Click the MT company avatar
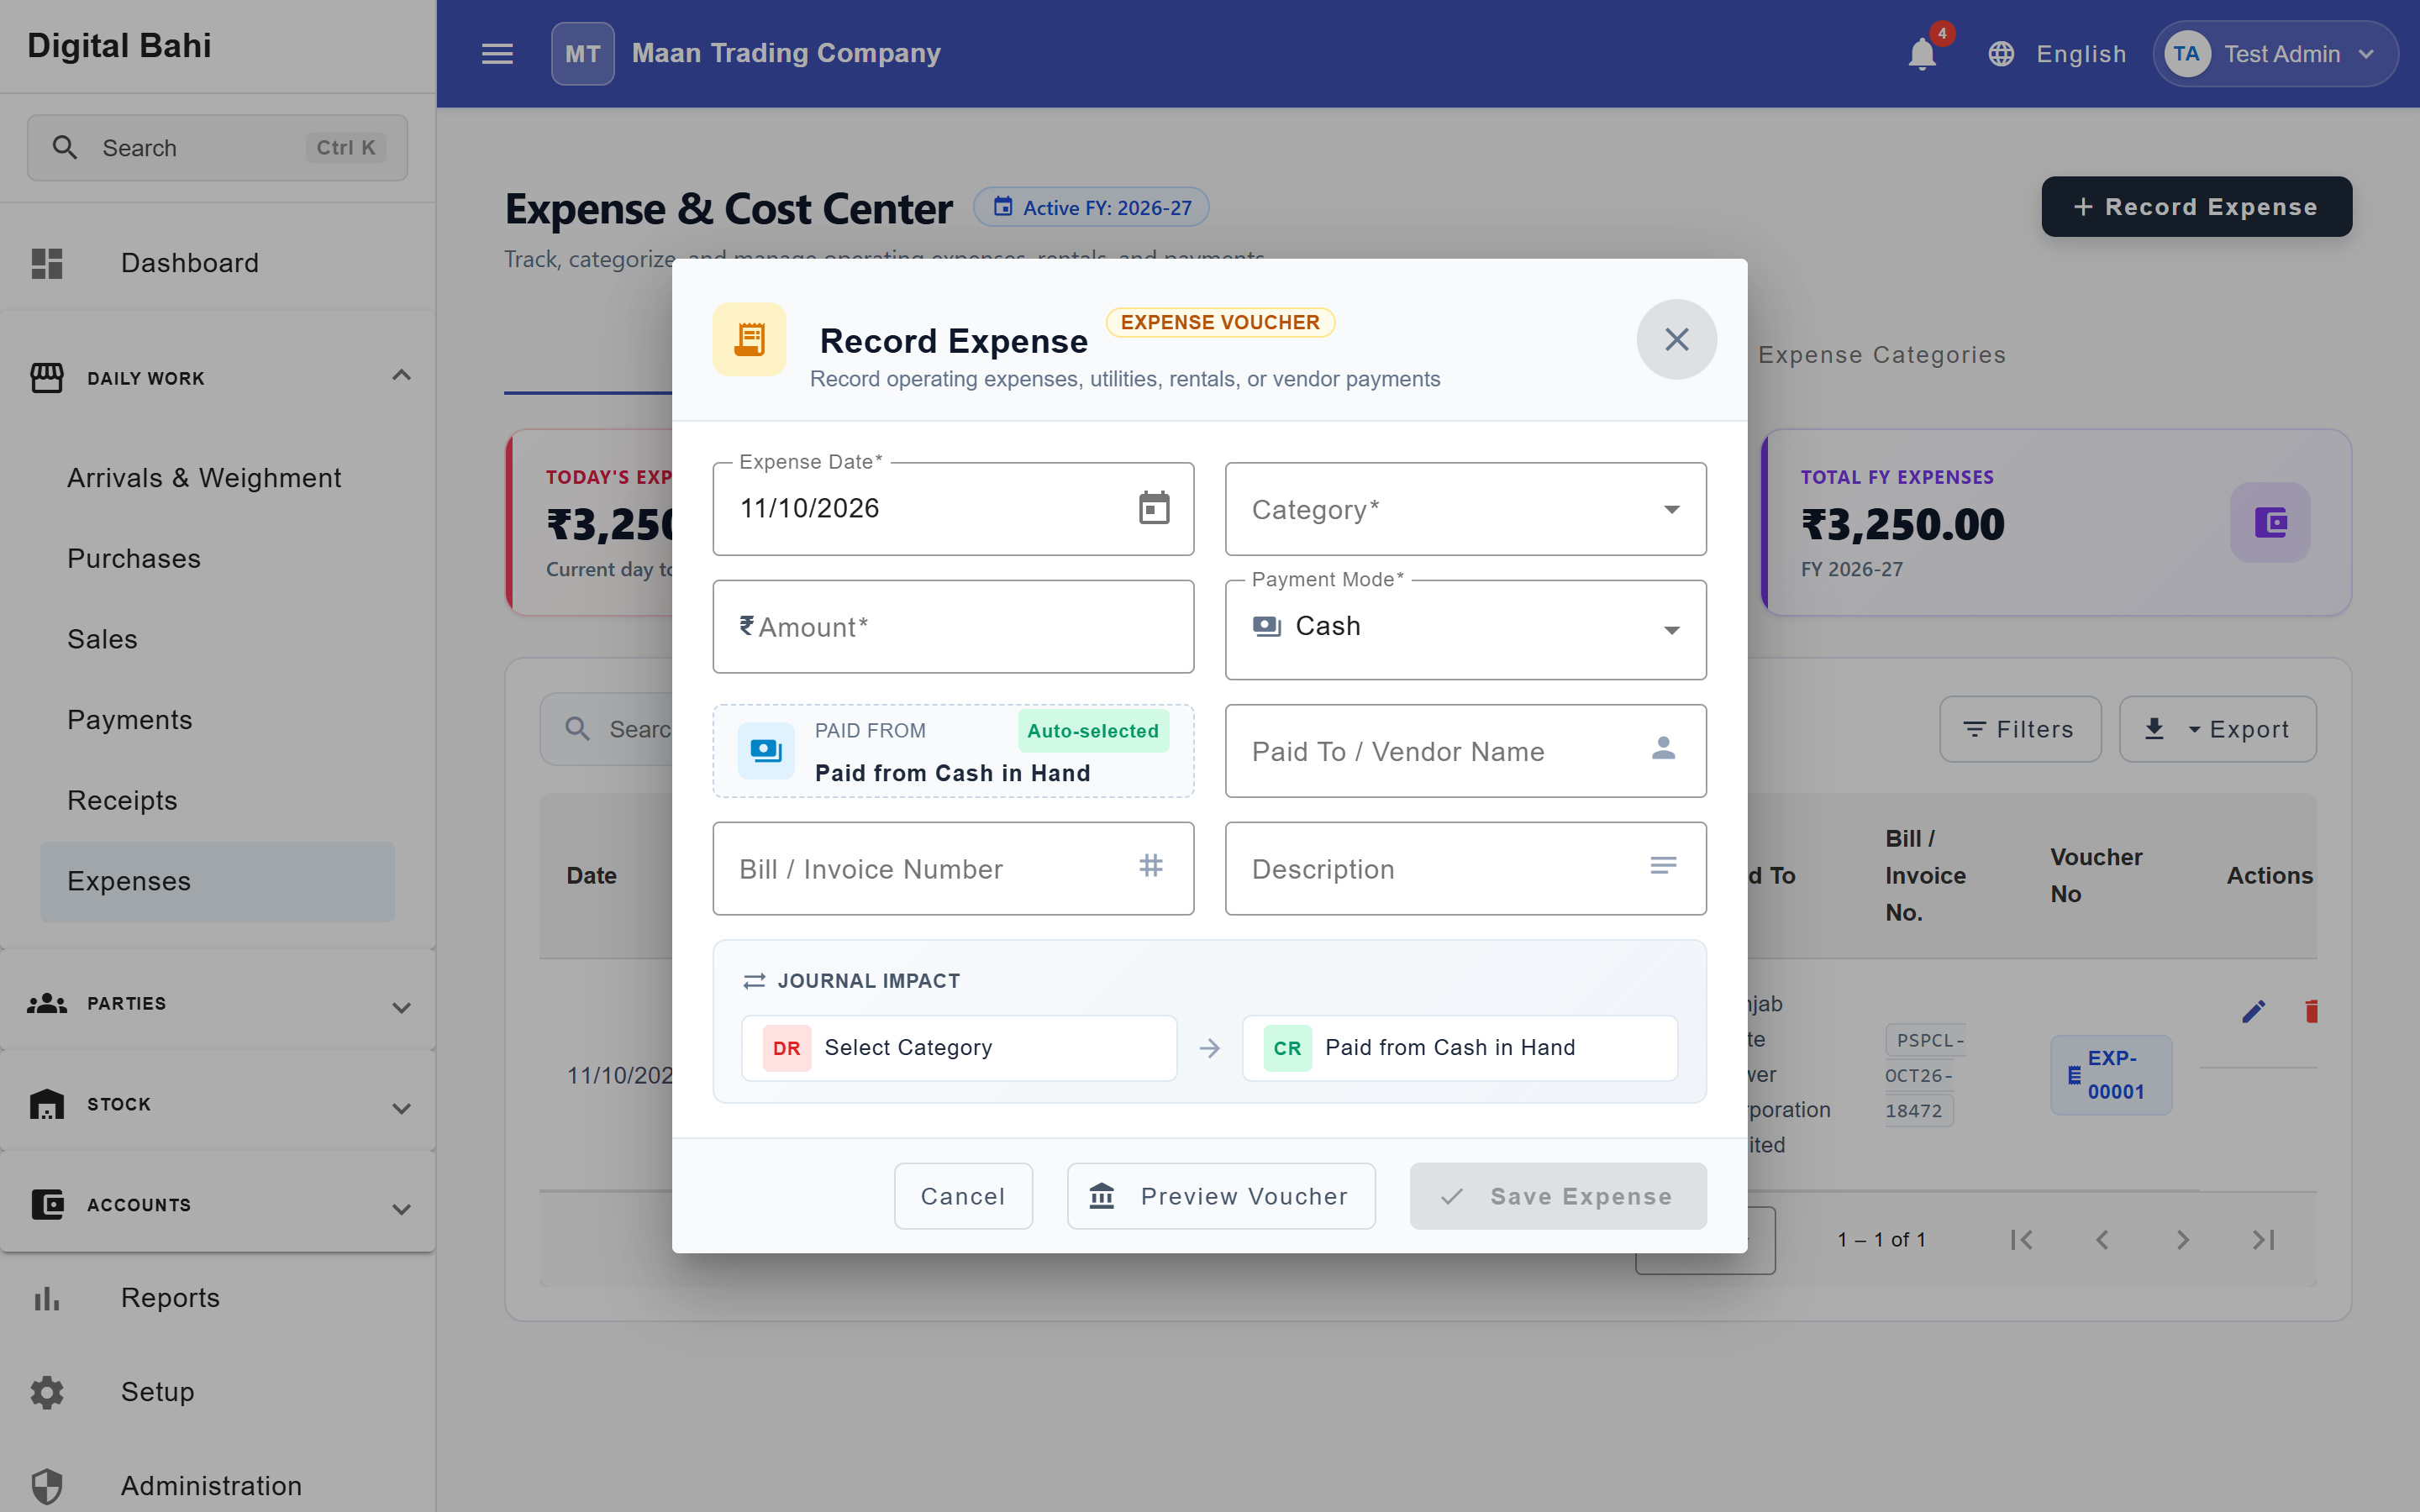Viewport: 2420px width, 1512px height. pos(583,54)
